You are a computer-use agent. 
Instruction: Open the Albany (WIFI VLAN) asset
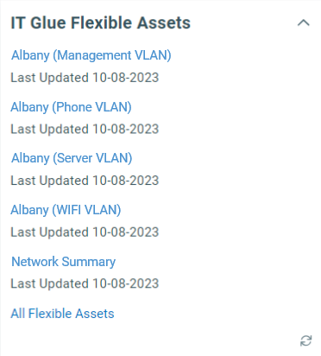66,210
